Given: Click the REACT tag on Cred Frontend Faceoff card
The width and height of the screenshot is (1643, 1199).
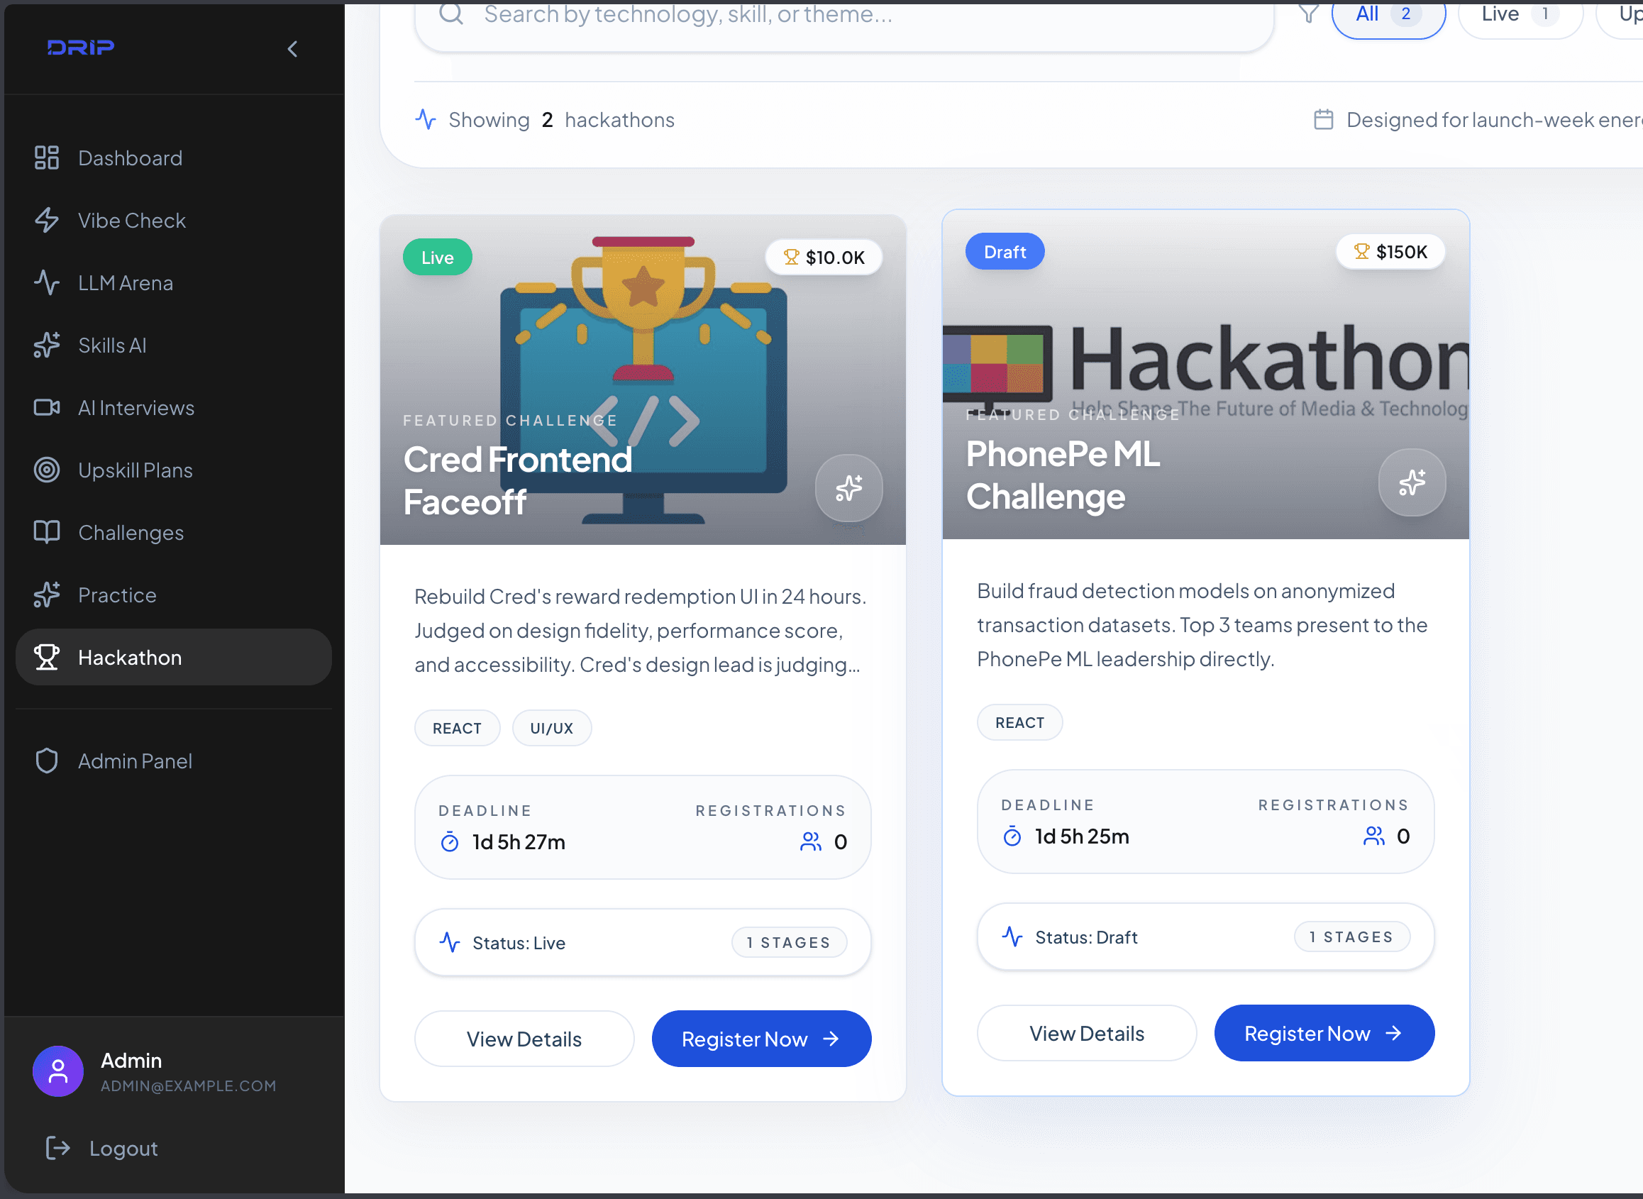Looking at the screenshot, I should (457, 728).
